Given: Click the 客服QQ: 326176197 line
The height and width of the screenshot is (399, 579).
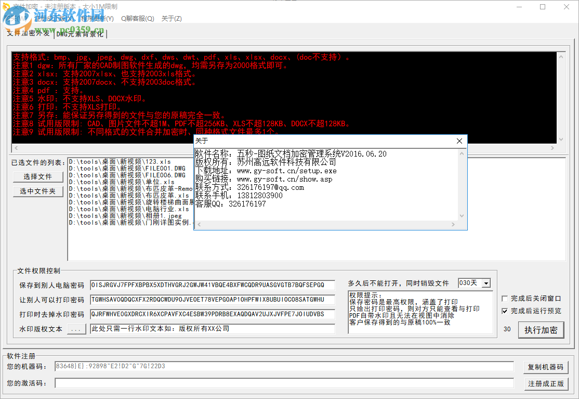Looking at the screenshot, I should [230, 204].
